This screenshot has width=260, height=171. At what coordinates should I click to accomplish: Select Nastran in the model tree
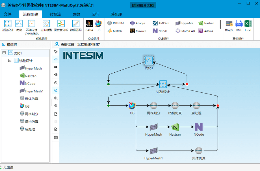[x=30, y=76]
